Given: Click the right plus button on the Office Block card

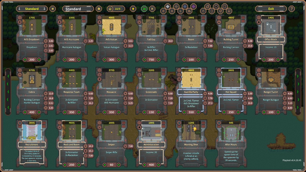Looking at the screenshot, I should click(x=277, y=59).
